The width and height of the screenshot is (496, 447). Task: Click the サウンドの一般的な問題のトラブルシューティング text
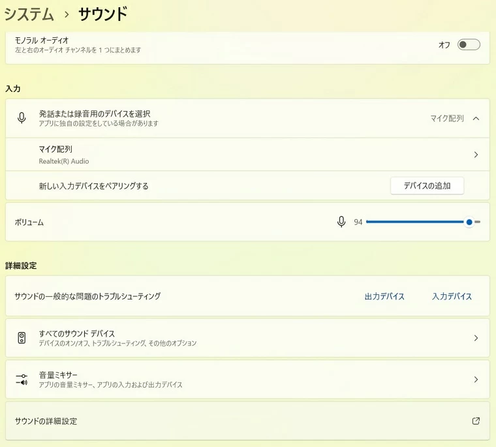87,296
